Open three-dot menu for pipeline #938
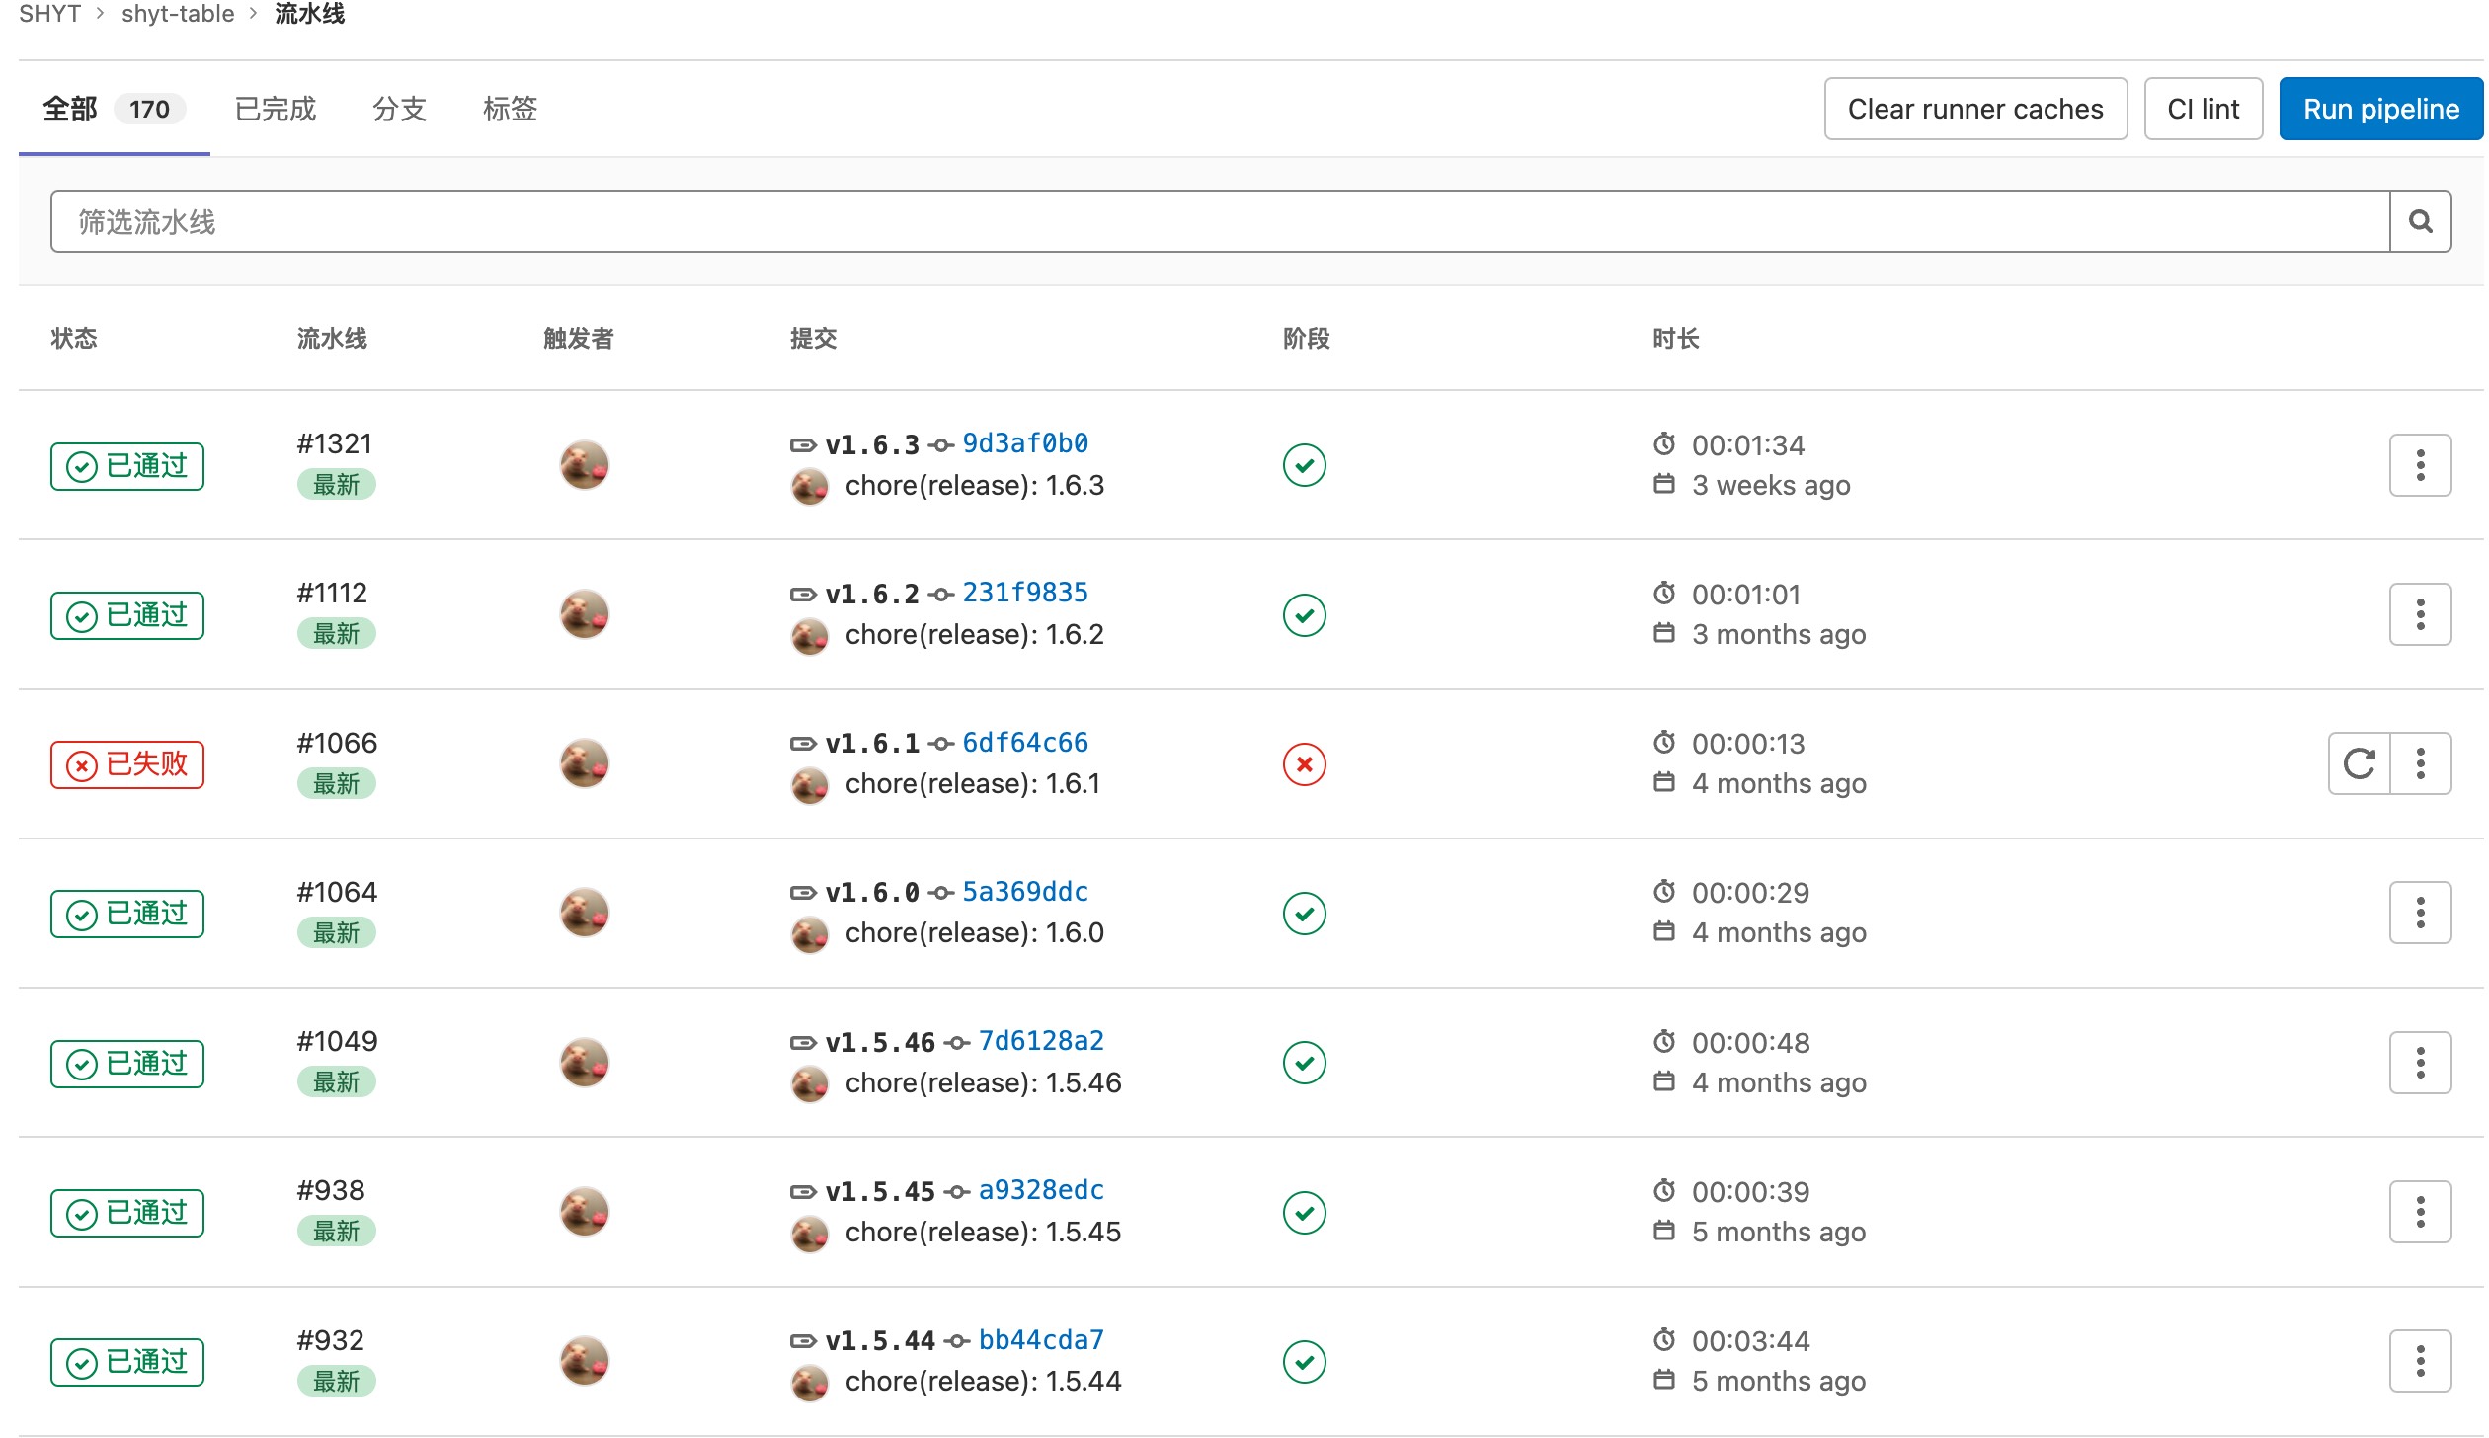2489x1438 pixels. [x=2420, y=1212]
